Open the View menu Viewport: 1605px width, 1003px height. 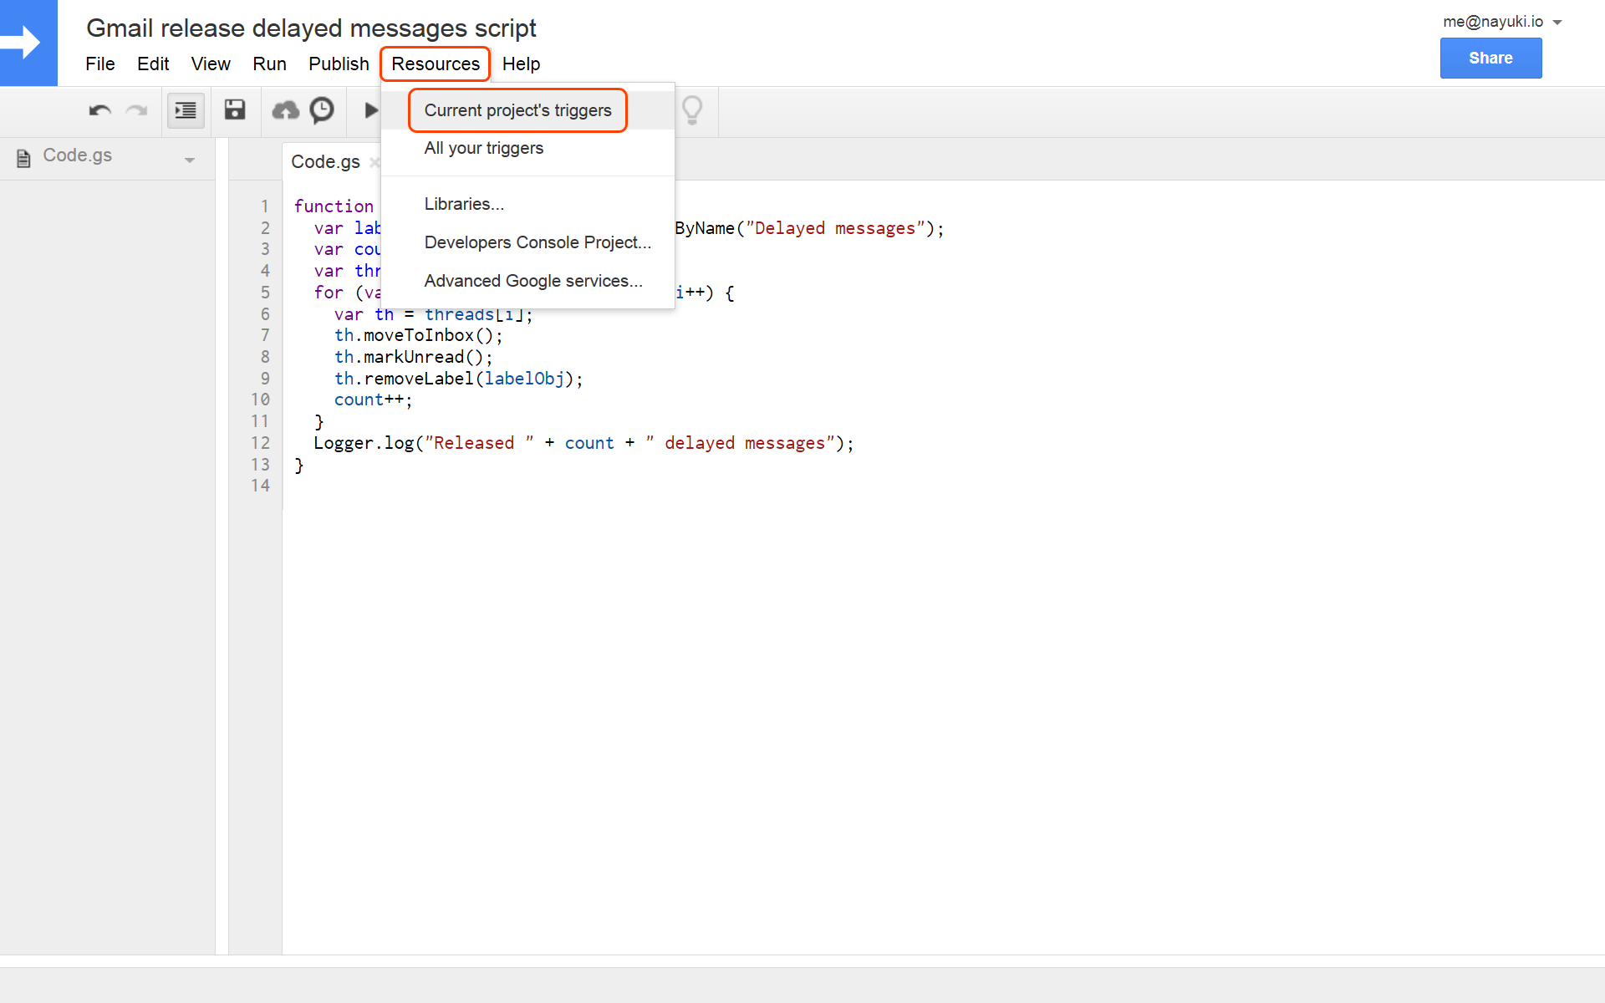click(211, 64)
